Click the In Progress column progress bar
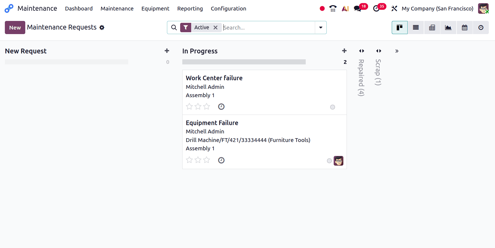This screenshot has height=248, width=495. pyautogui.click(x=244, y=62)
